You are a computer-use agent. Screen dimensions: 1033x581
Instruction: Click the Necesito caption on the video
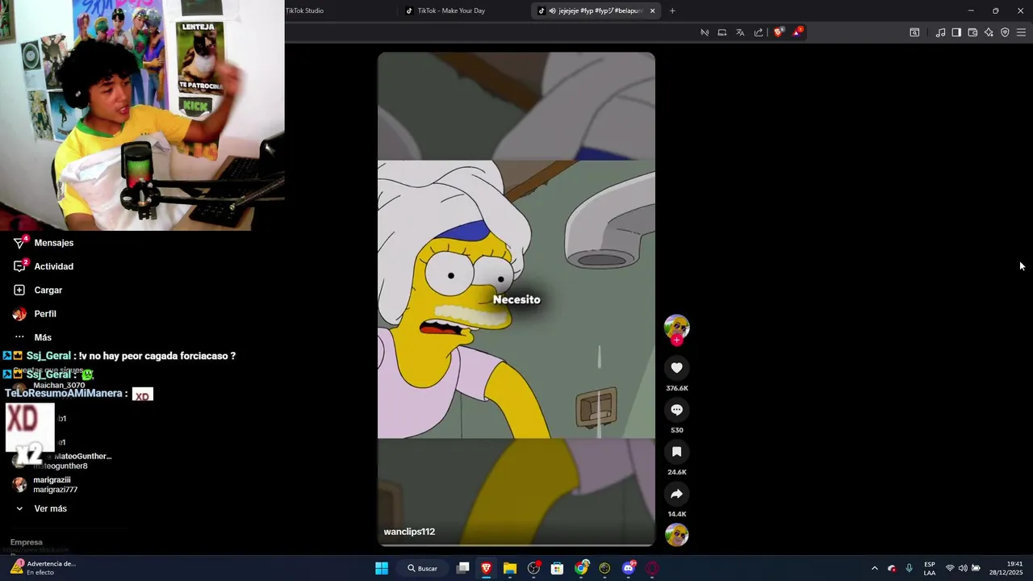click(x=516, y=299)
